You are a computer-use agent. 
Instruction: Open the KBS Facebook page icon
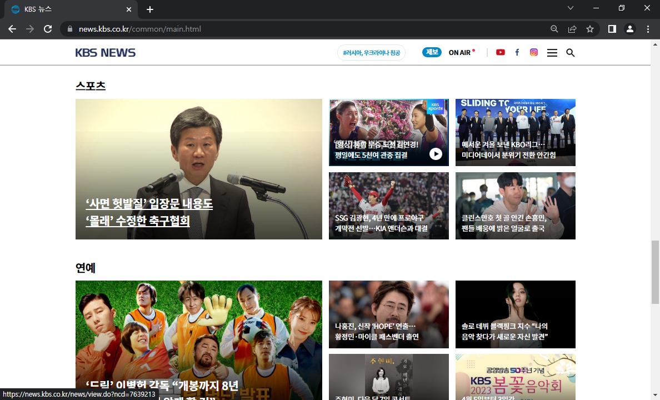pyautogui.click(x=517, y=52)
